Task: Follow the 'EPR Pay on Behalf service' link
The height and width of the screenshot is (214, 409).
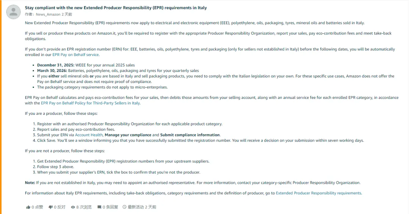Action: (x=76, y=55)
